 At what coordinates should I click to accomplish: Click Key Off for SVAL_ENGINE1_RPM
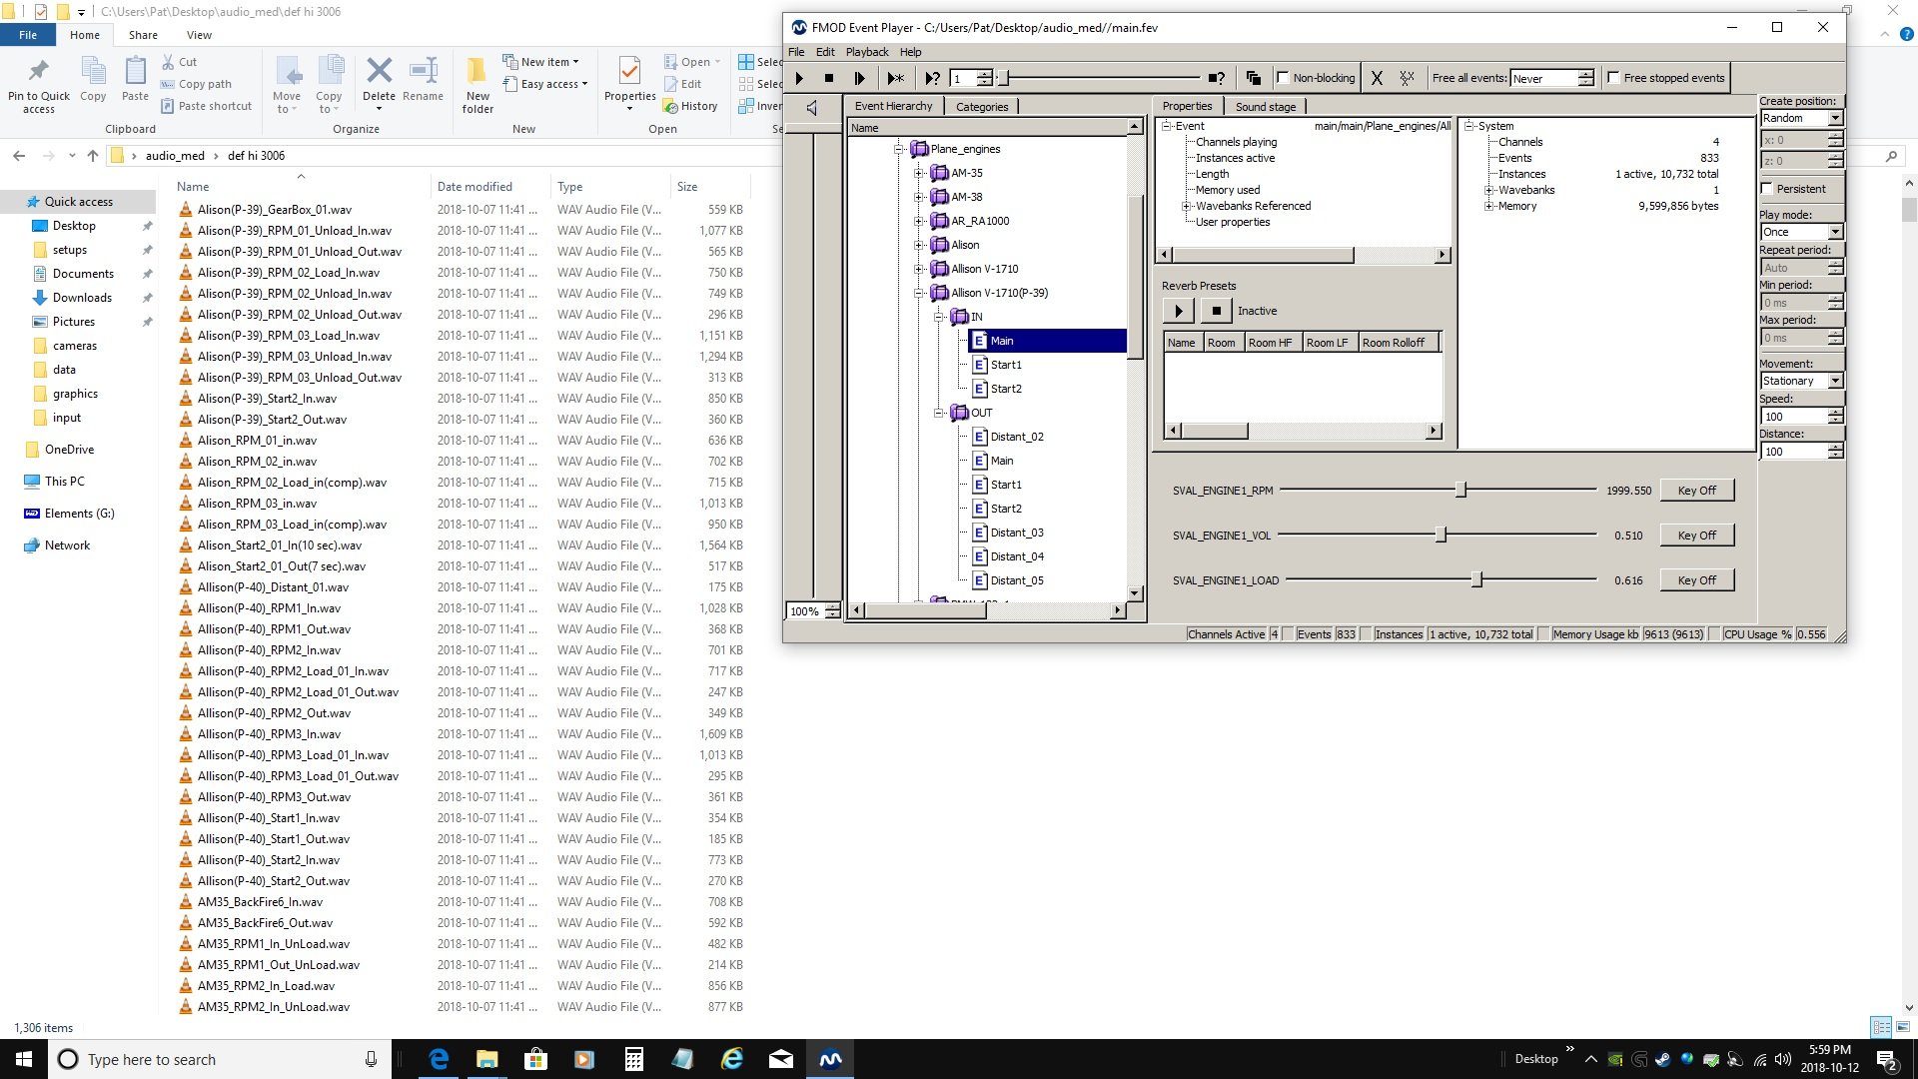pos(1696,491)
